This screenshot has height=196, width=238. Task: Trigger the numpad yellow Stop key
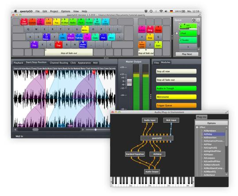pyautogui.click(x=150, y=37)
